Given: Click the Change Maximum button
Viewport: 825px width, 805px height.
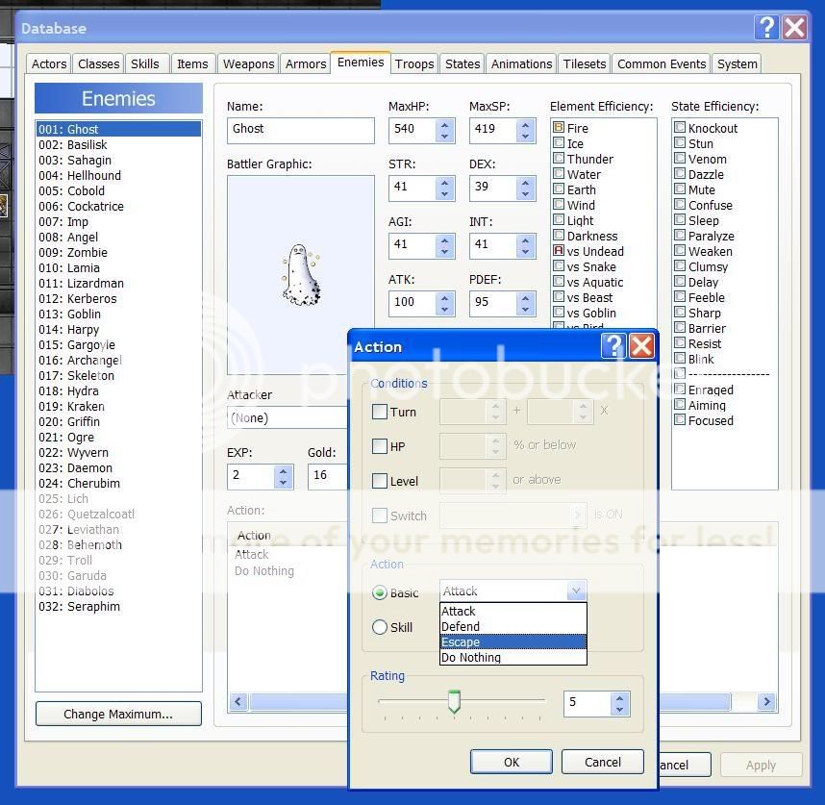Looking at the screenshot, I should click(118, 714).
